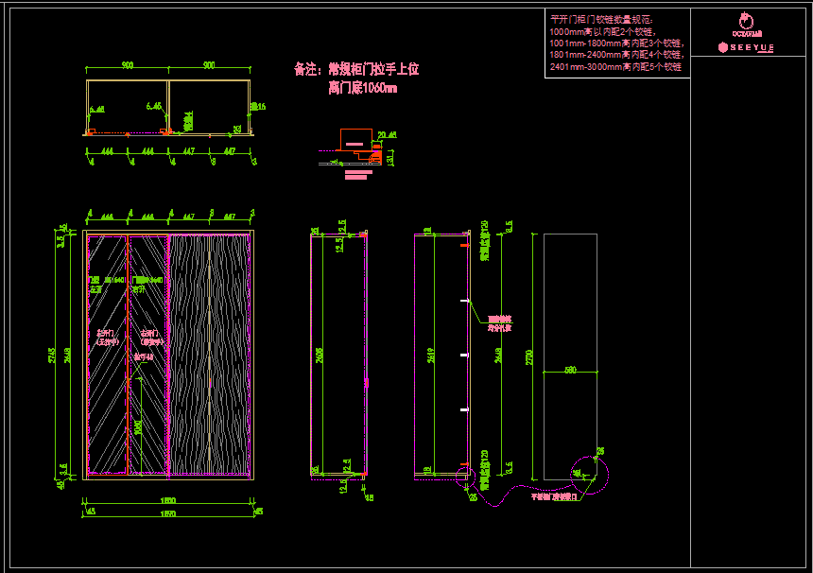The width and height of the screenshot is (813, 573).
Task: Click right 900 dimension in plan view
Action: 209,66
